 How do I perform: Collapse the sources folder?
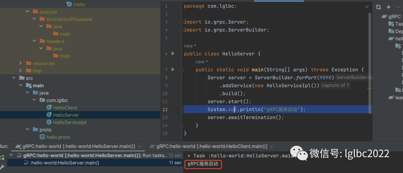(28, 12)
